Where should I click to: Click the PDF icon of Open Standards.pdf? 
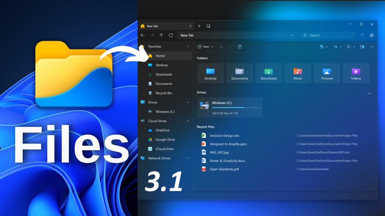pyautogui.click(x=203, y=169)
